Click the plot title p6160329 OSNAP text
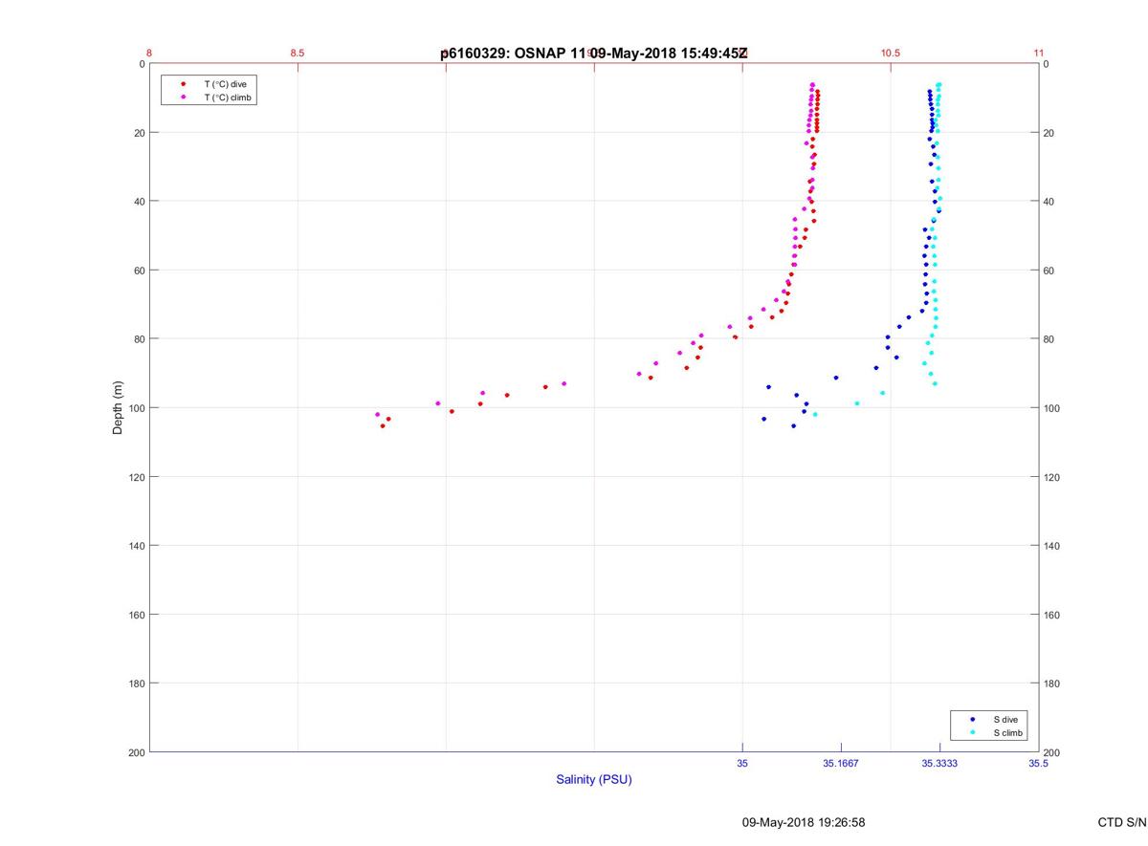This screenshot has height=846, width=1148. point(594,54)
